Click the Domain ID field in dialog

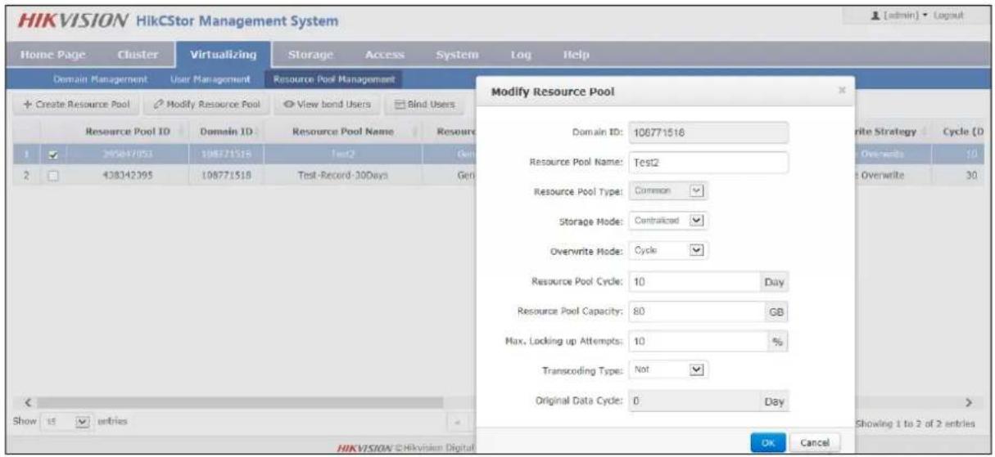(708, 132)
